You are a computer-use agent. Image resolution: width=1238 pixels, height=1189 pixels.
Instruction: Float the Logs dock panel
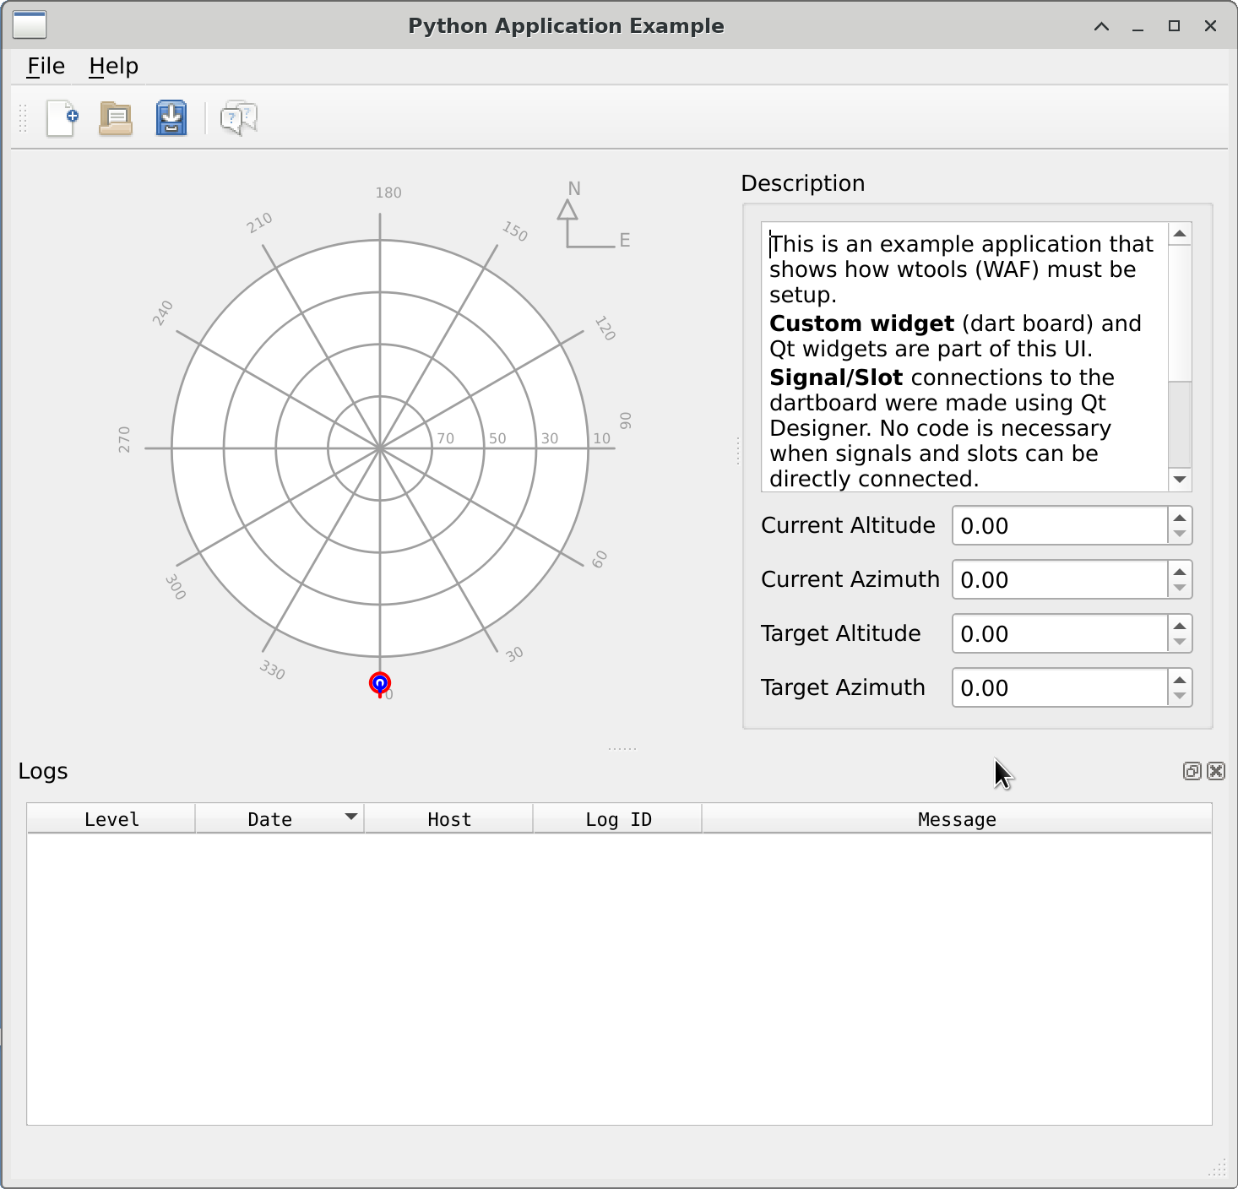point(1192,771)
